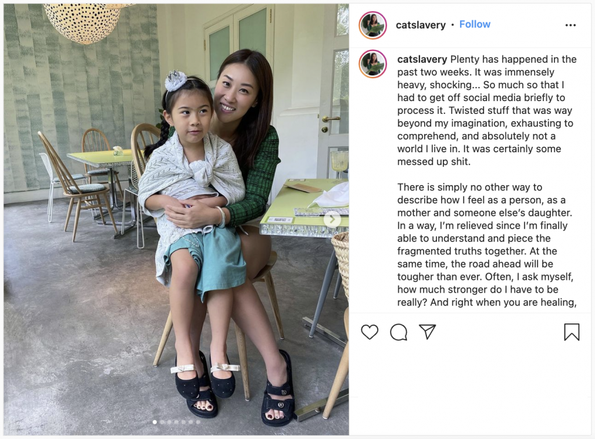Open the mother and daughter photo
This screenshot has width=595, height=439.
pyautogui.click(x=177, y=219)
